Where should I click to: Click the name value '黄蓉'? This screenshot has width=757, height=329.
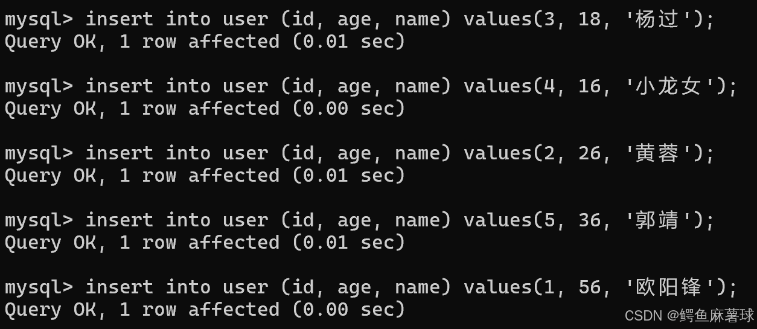pyautogui.click(x=657, y=154)
